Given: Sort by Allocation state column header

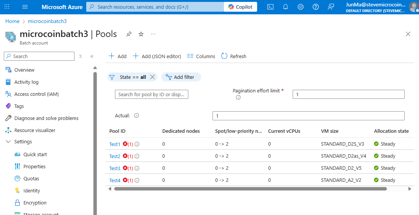Looking at the screenshot, I should click(x=391, y=131).
